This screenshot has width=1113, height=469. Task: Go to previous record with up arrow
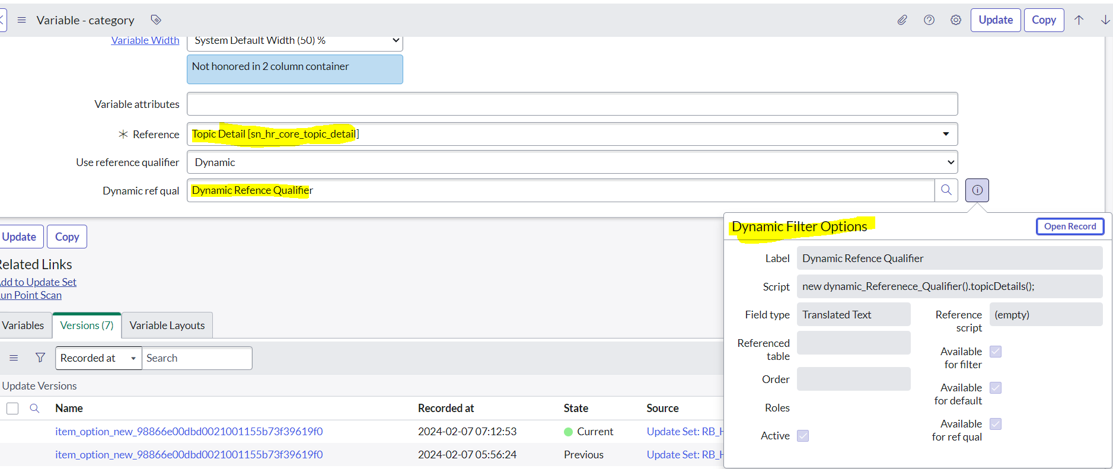pos(1079,20)
